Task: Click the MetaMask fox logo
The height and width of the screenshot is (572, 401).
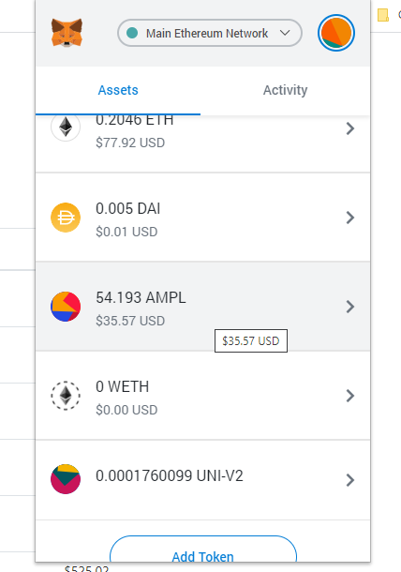Action: [67, 33]
